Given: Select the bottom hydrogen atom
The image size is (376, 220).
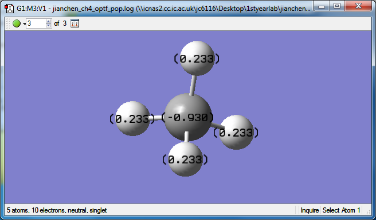Looking at the screenshot, I should tap(185, 159).
